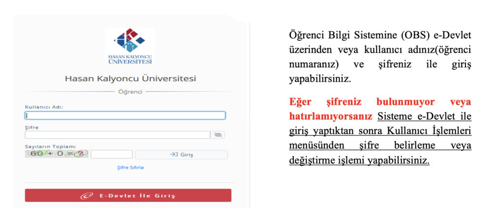Focus the Kullanıcı Adı input field
This screenshot has height=216, width=504.
(125, 115)
